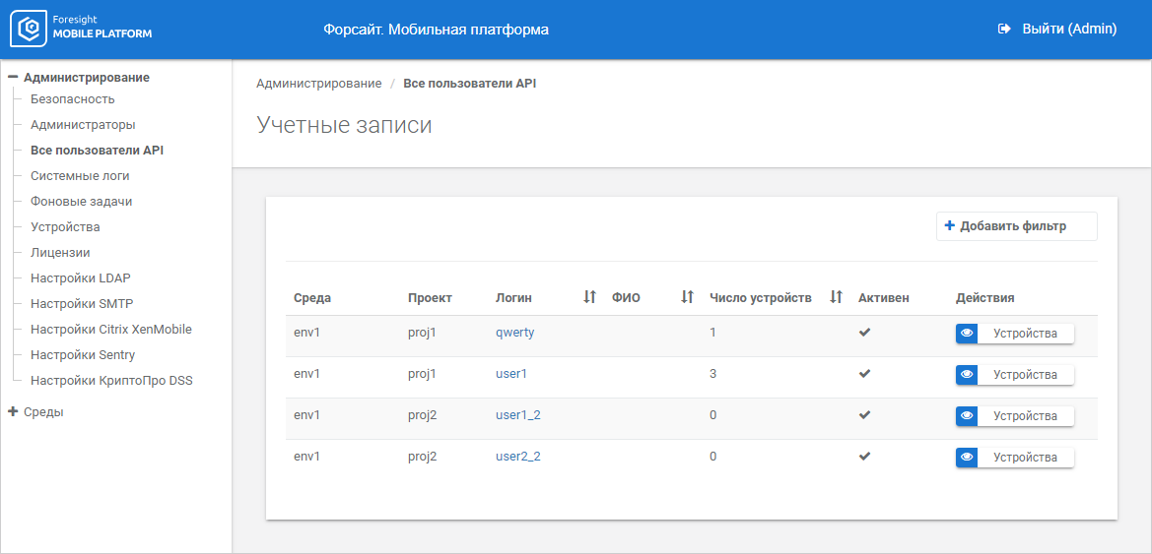
Task: Click the eye icon in user1 row
Action: (967, 375)
